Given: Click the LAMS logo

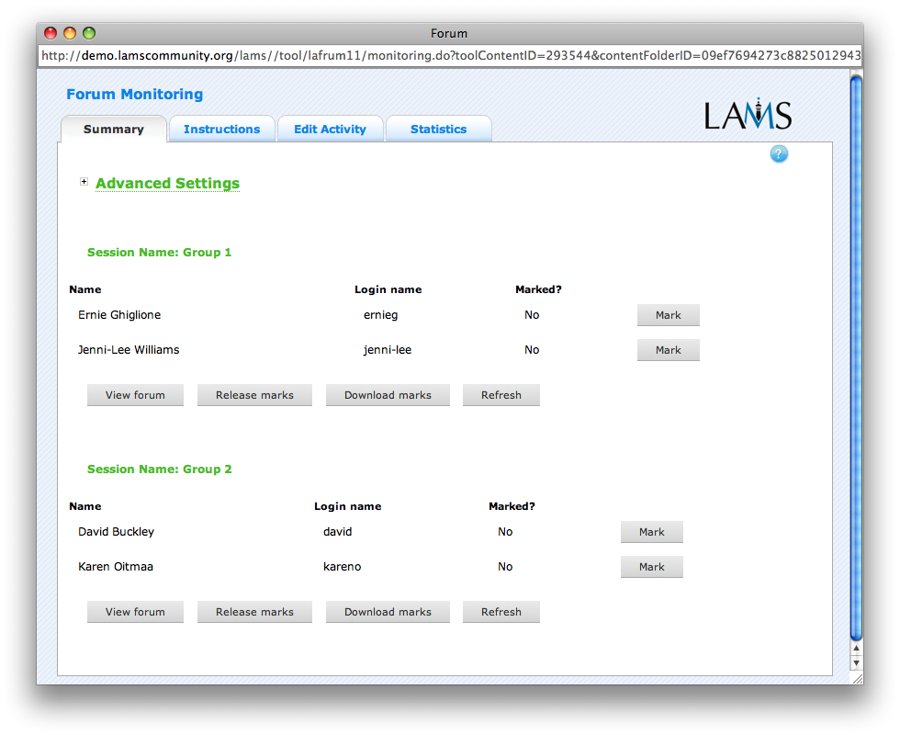Looking at the screenshot, I should pyautogui.click(x=748, y=114).
